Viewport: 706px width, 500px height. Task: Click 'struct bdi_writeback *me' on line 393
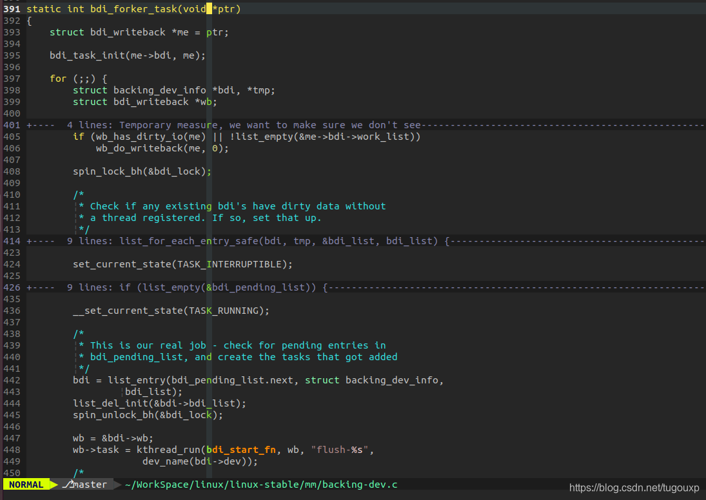119,32
